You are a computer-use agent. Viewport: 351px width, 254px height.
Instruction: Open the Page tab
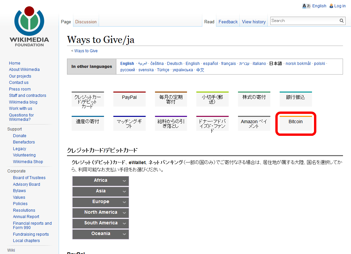[66, 22]
